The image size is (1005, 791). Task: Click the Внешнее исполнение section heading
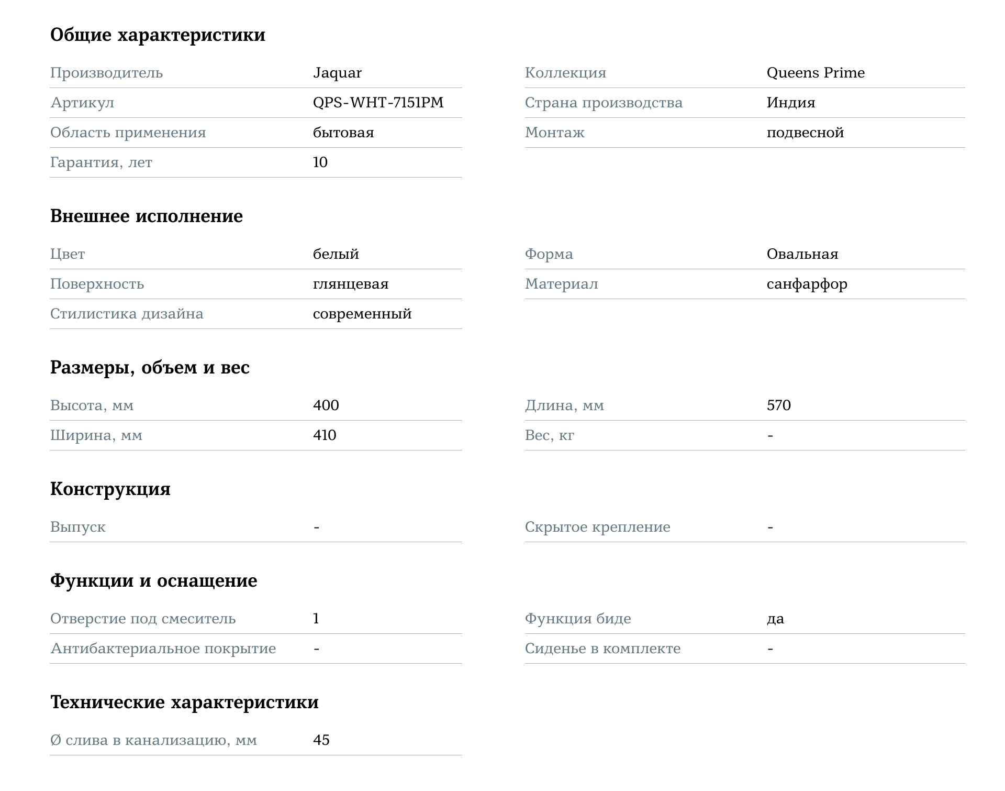click(146, 216)
